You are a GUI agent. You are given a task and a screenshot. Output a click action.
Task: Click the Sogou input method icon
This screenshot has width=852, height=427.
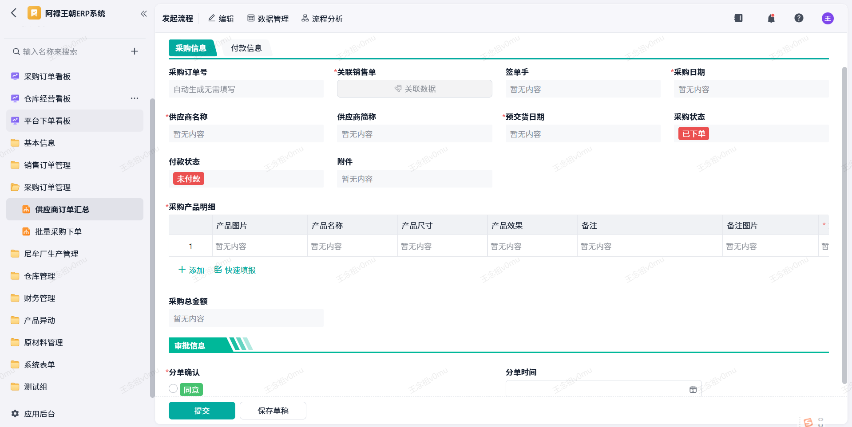(808, 422)
